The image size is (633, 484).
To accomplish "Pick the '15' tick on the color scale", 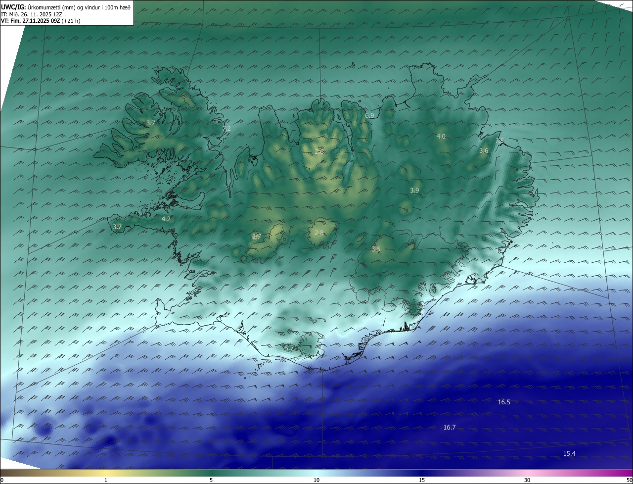I will coord(422,480).
